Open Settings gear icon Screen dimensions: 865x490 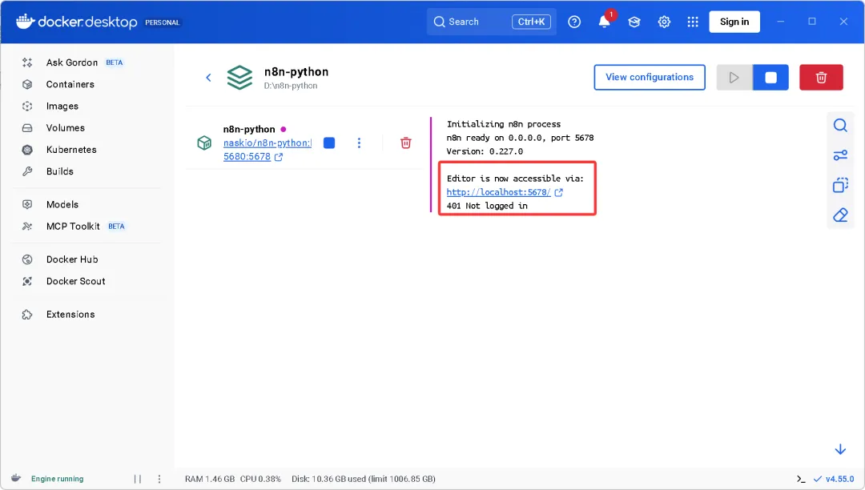[664, 22]
